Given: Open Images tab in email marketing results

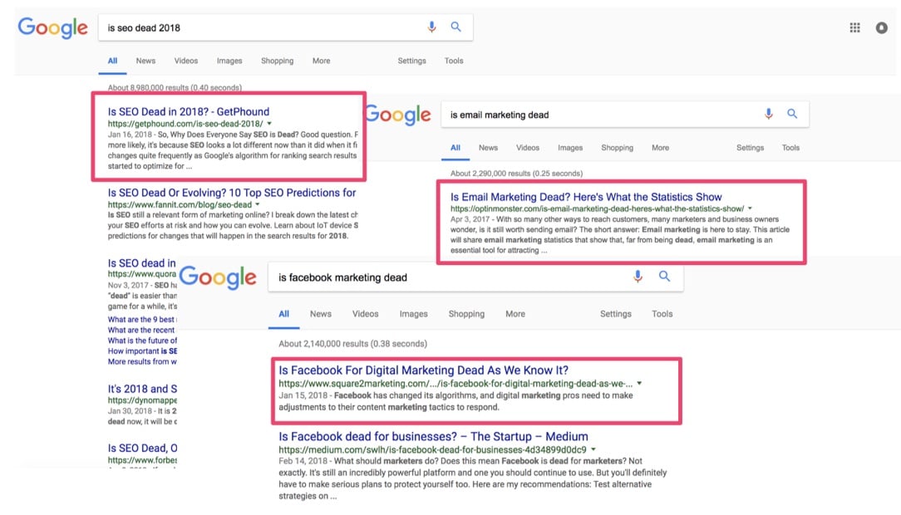Looking at the screenshot, I should pos(570,148).
